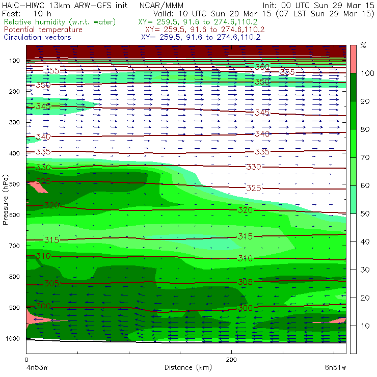Select the darkest green 90–100% colorbar segment
This screenshot has width=377, height=377.
pos(353,87)
